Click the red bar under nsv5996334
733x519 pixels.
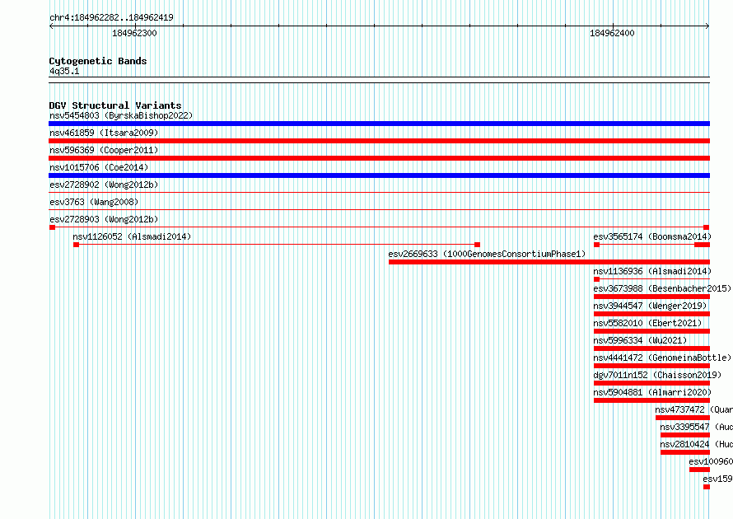651,348
